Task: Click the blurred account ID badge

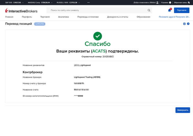Action: (40, 24)
